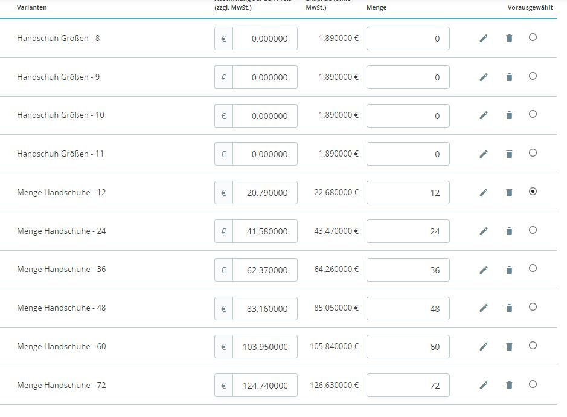Edit the Handschuh Größen - 8 variant
Image resolution: width=567 pixels, height=417 pixels.
click(x=484, y=38)
